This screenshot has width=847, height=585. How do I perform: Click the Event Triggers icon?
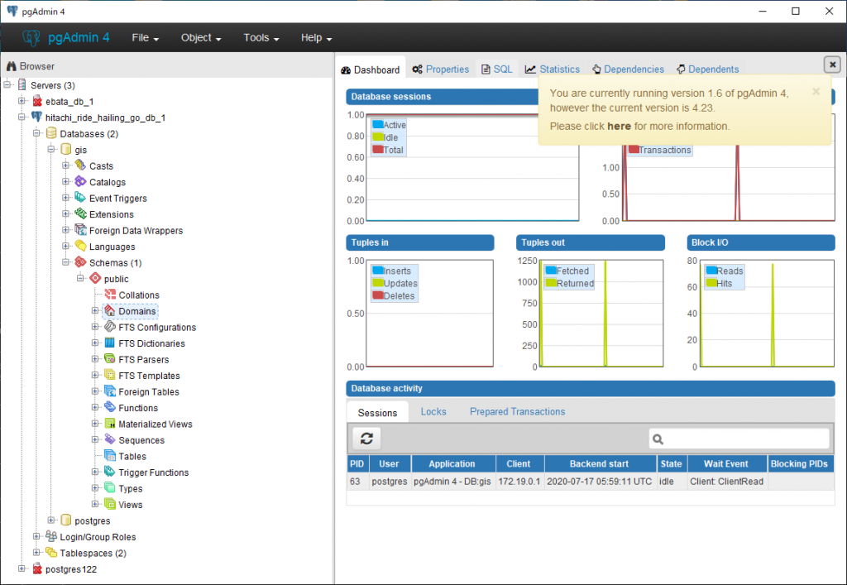[x=80, y=199]
